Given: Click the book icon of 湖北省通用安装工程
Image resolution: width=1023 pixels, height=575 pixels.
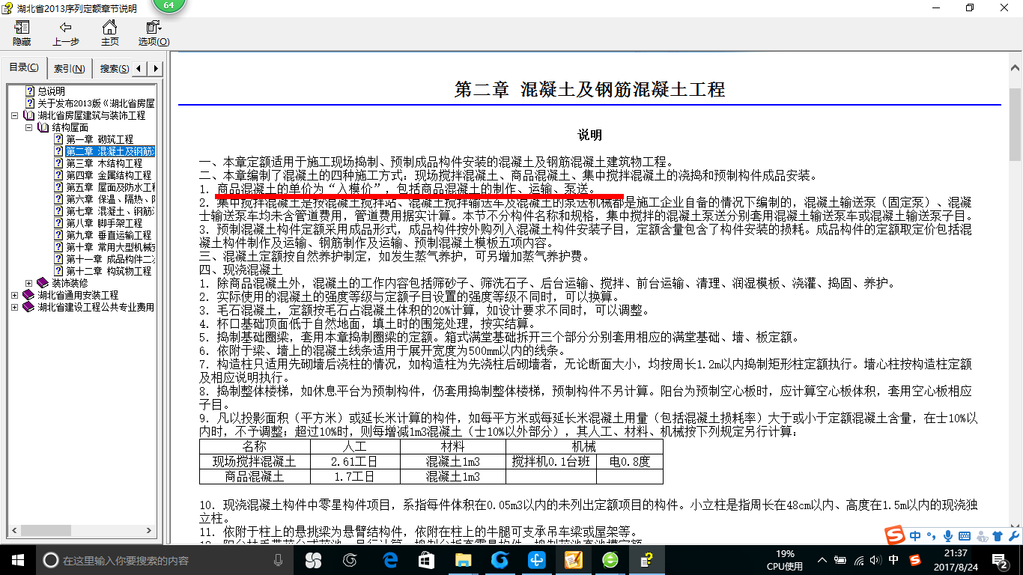Looking at the screenshot, I should (x=29, y=295).
